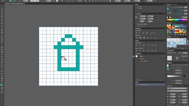Viewport: 189px width, 106px height.
Task: Click the X position field in Transform
Action: pos(142,16)
